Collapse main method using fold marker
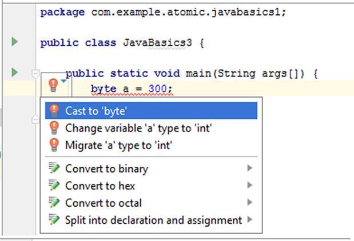Image resolution: width=354 pixels, height=241 pixels. click(35, 74)
